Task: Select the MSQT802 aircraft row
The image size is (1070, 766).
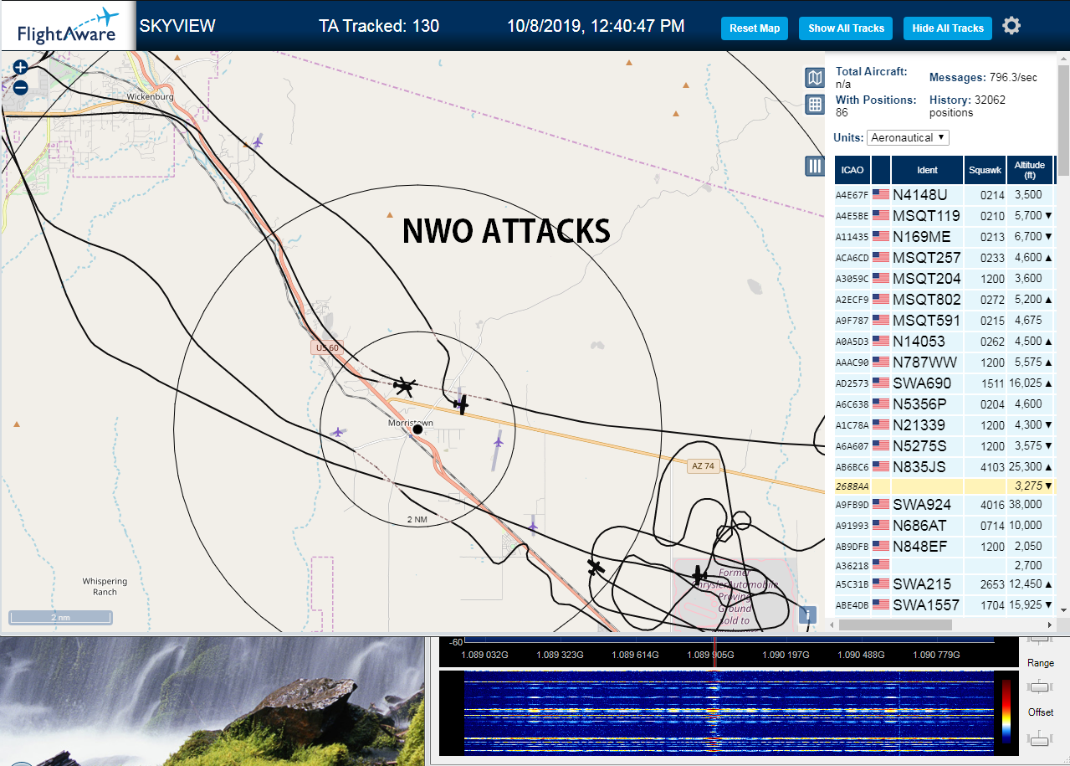Action: coord(945,299)
